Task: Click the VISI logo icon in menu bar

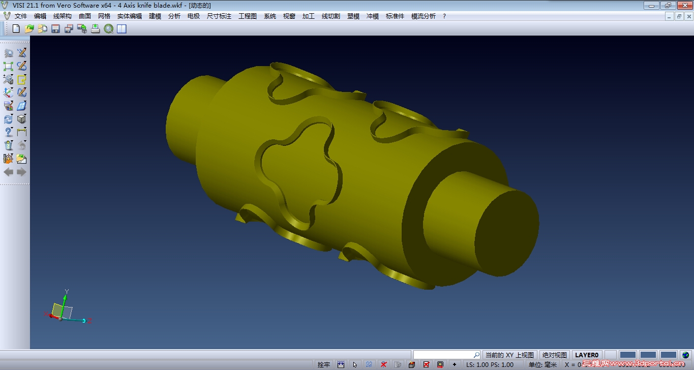Action: click(7, 16)
